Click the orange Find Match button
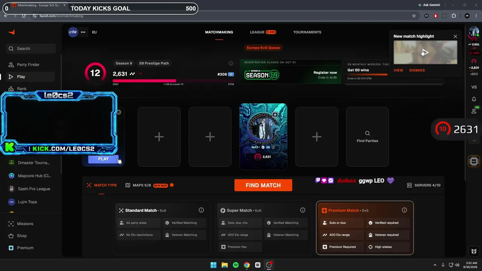Viewport: 482px width, 271px height. tap(263, 185)
